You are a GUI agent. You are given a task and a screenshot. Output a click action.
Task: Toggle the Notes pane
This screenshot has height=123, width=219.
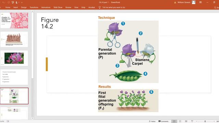[x=152, y=121]
